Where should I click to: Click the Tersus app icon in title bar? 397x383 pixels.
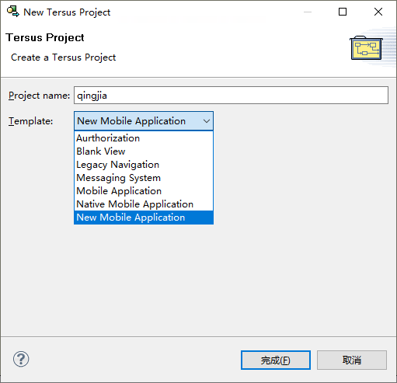coord(13,12)
